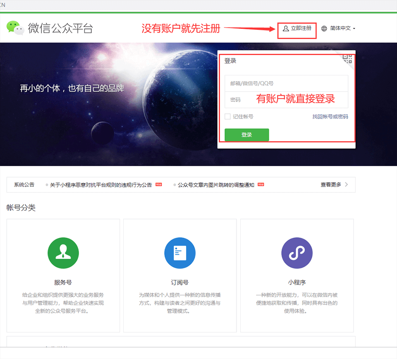Click the 帐号分类 heading

pyautogui.click(x=21, y=207)
